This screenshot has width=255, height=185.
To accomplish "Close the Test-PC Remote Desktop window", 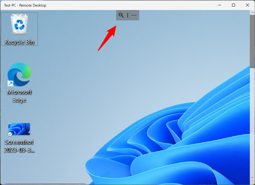I will coord(248,5).
